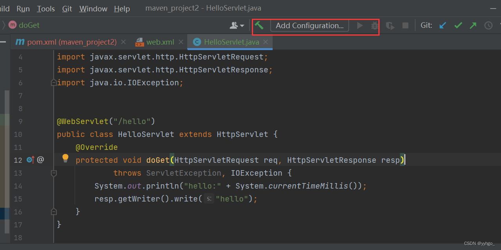501x250 pixels.
Task: Click the Add Configuration button
Action: tap(309, 25)
